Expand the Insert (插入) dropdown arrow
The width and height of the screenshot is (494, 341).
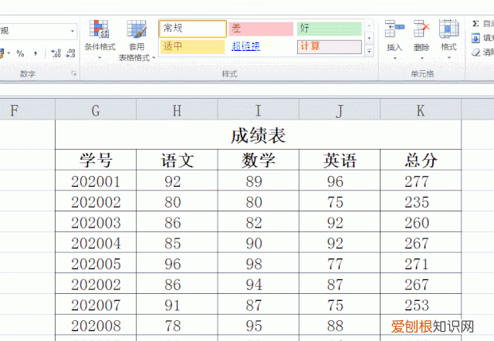pyautogui.click(x=394, y=58)
